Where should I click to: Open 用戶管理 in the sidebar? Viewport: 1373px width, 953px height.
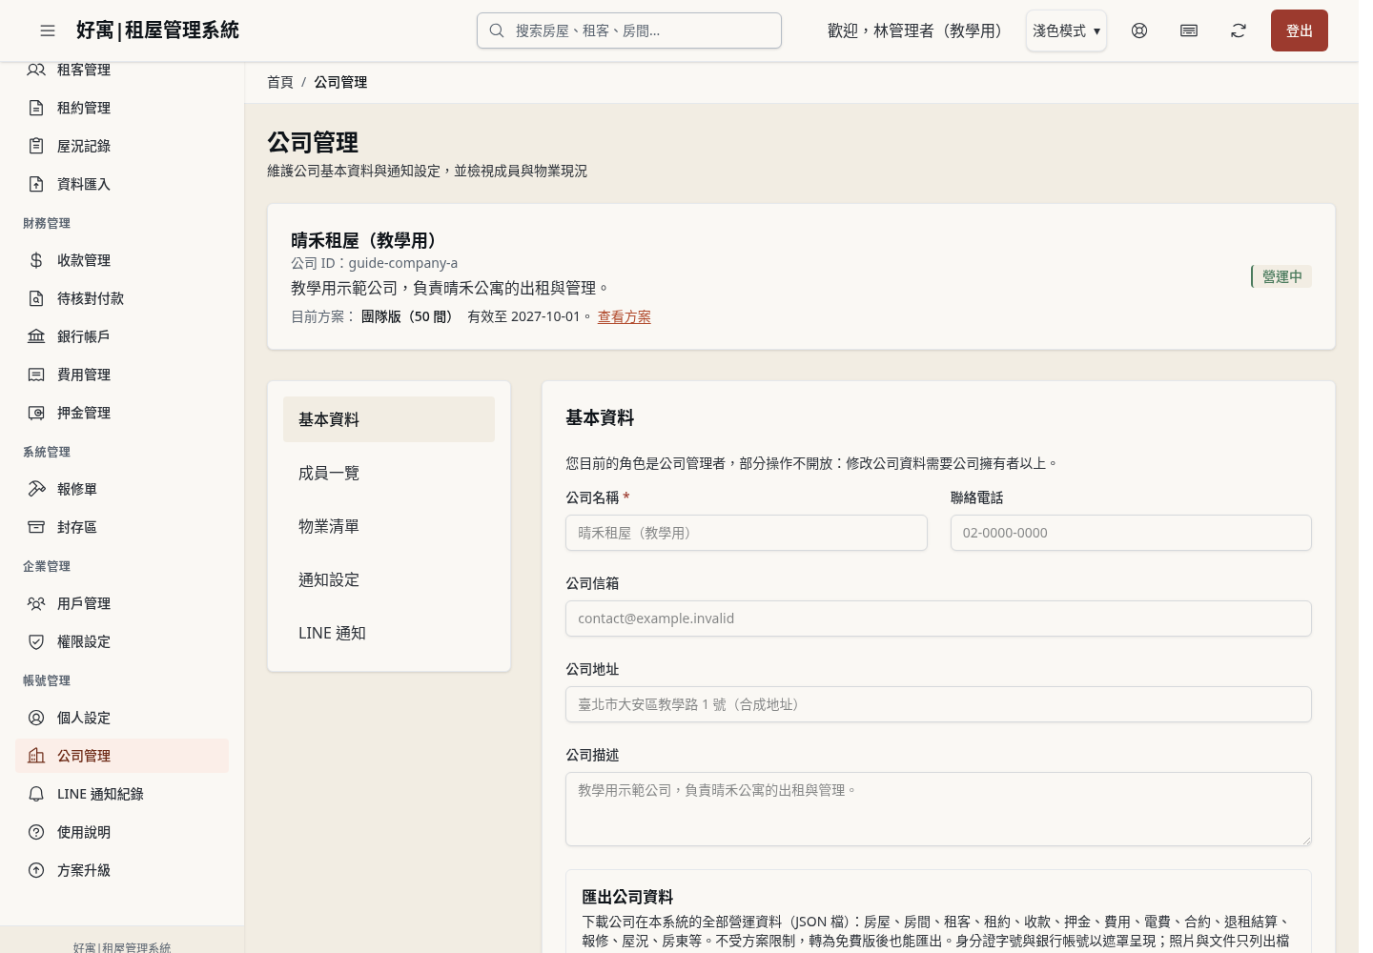tap(122, 603)
